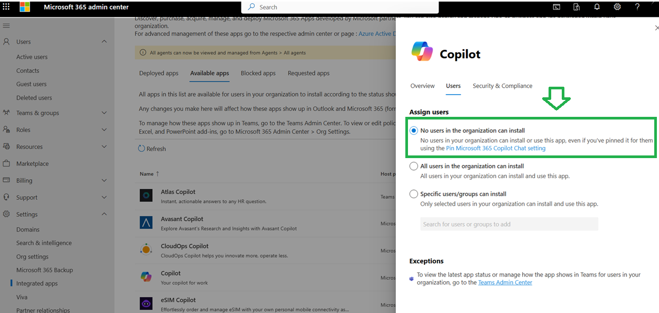Click the Marketplace bag icon
This screenshot has height=313, width=659.
click(x=6, y=163)
